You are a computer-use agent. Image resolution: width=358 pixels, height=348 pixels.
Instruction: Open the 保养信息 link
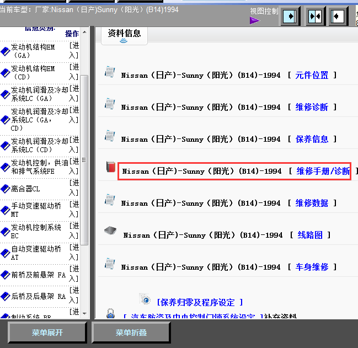(x=312, y=139)
